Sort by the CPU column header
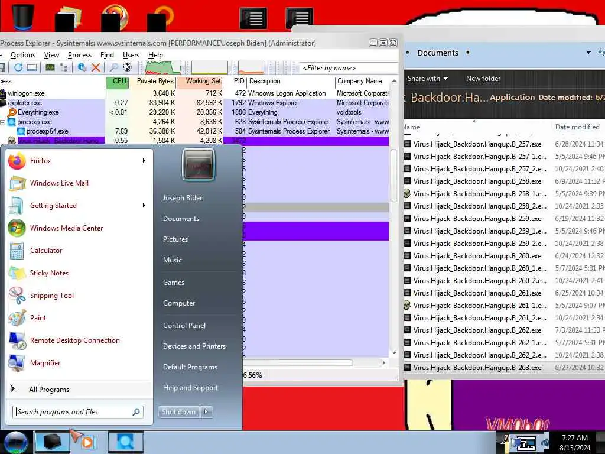 click(x=118, y=82)
